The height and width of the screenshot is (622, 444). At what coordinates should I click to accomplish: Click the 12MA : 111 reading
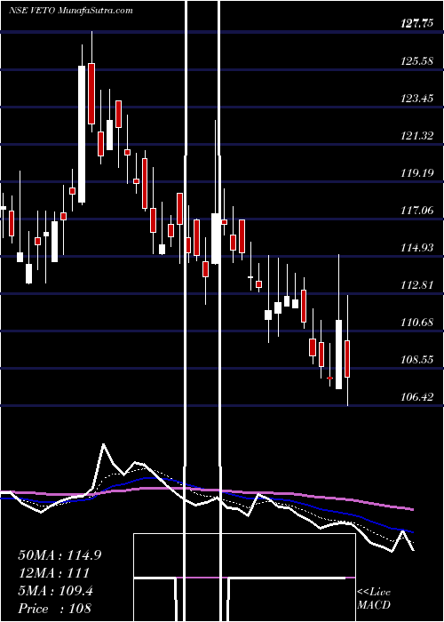coord(53,573)
